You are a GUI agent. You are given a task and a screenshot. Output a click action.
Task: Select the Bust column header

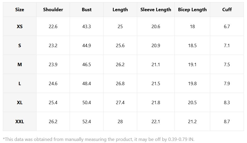pyautogui.click(x=87, y=10)
